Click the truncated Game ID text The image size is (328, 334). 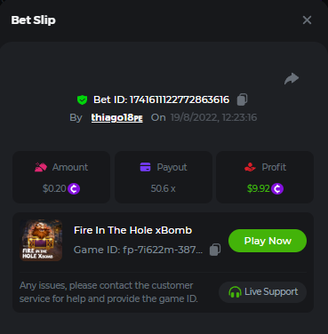138,250
